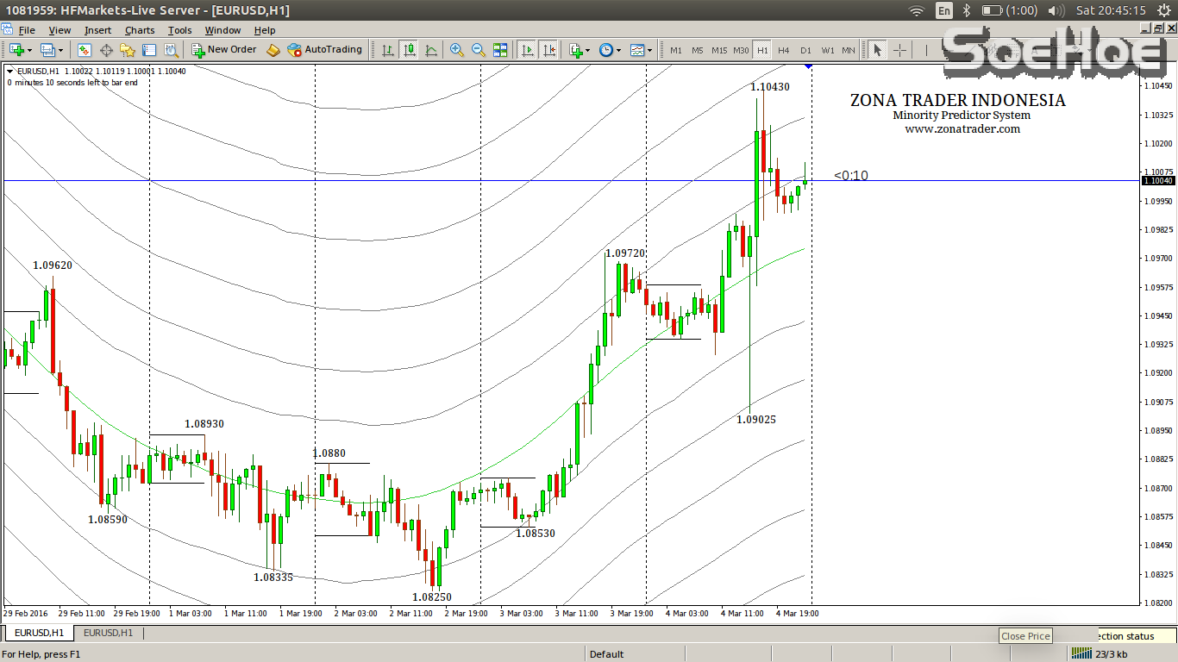1178x662 pixels.
Task: Toggle the Candlesticks chart style
Action: (x=409, y=50)
